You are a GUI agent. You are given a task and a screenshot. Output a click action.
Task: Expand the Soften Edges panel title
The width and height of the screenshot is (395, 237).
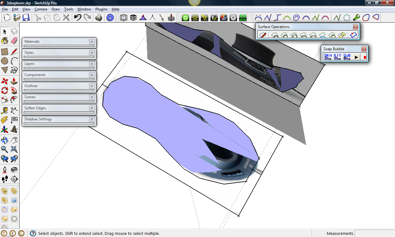tap(35, 108)
